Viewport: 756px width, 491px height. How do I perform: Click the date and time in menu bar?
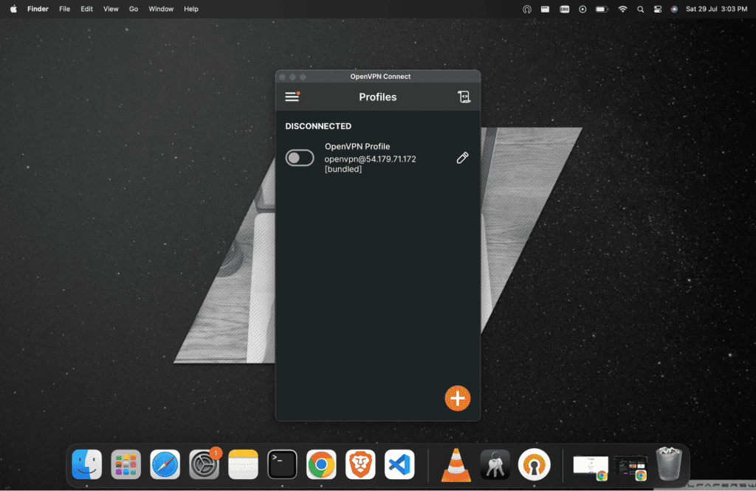pos(716,9)
